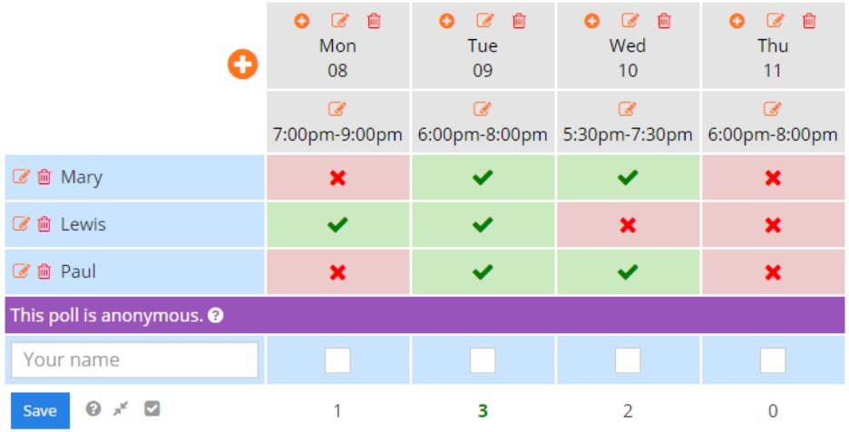
Task: Tick the Mon 08 availability checkbox
Action: (x=337, y=360)
